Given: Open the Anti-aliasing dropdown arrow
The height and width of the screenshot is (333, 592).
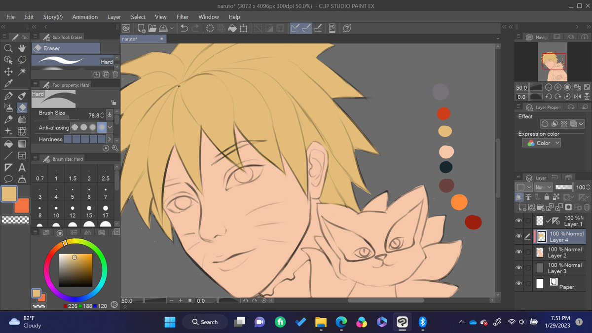Looking at the screenshot, I should [x=110, y=127].
